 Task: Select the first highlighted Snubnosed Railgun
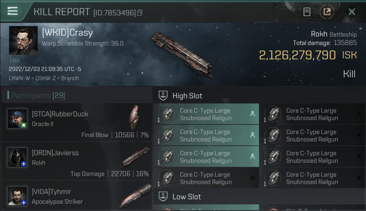[x=206, y=114]
